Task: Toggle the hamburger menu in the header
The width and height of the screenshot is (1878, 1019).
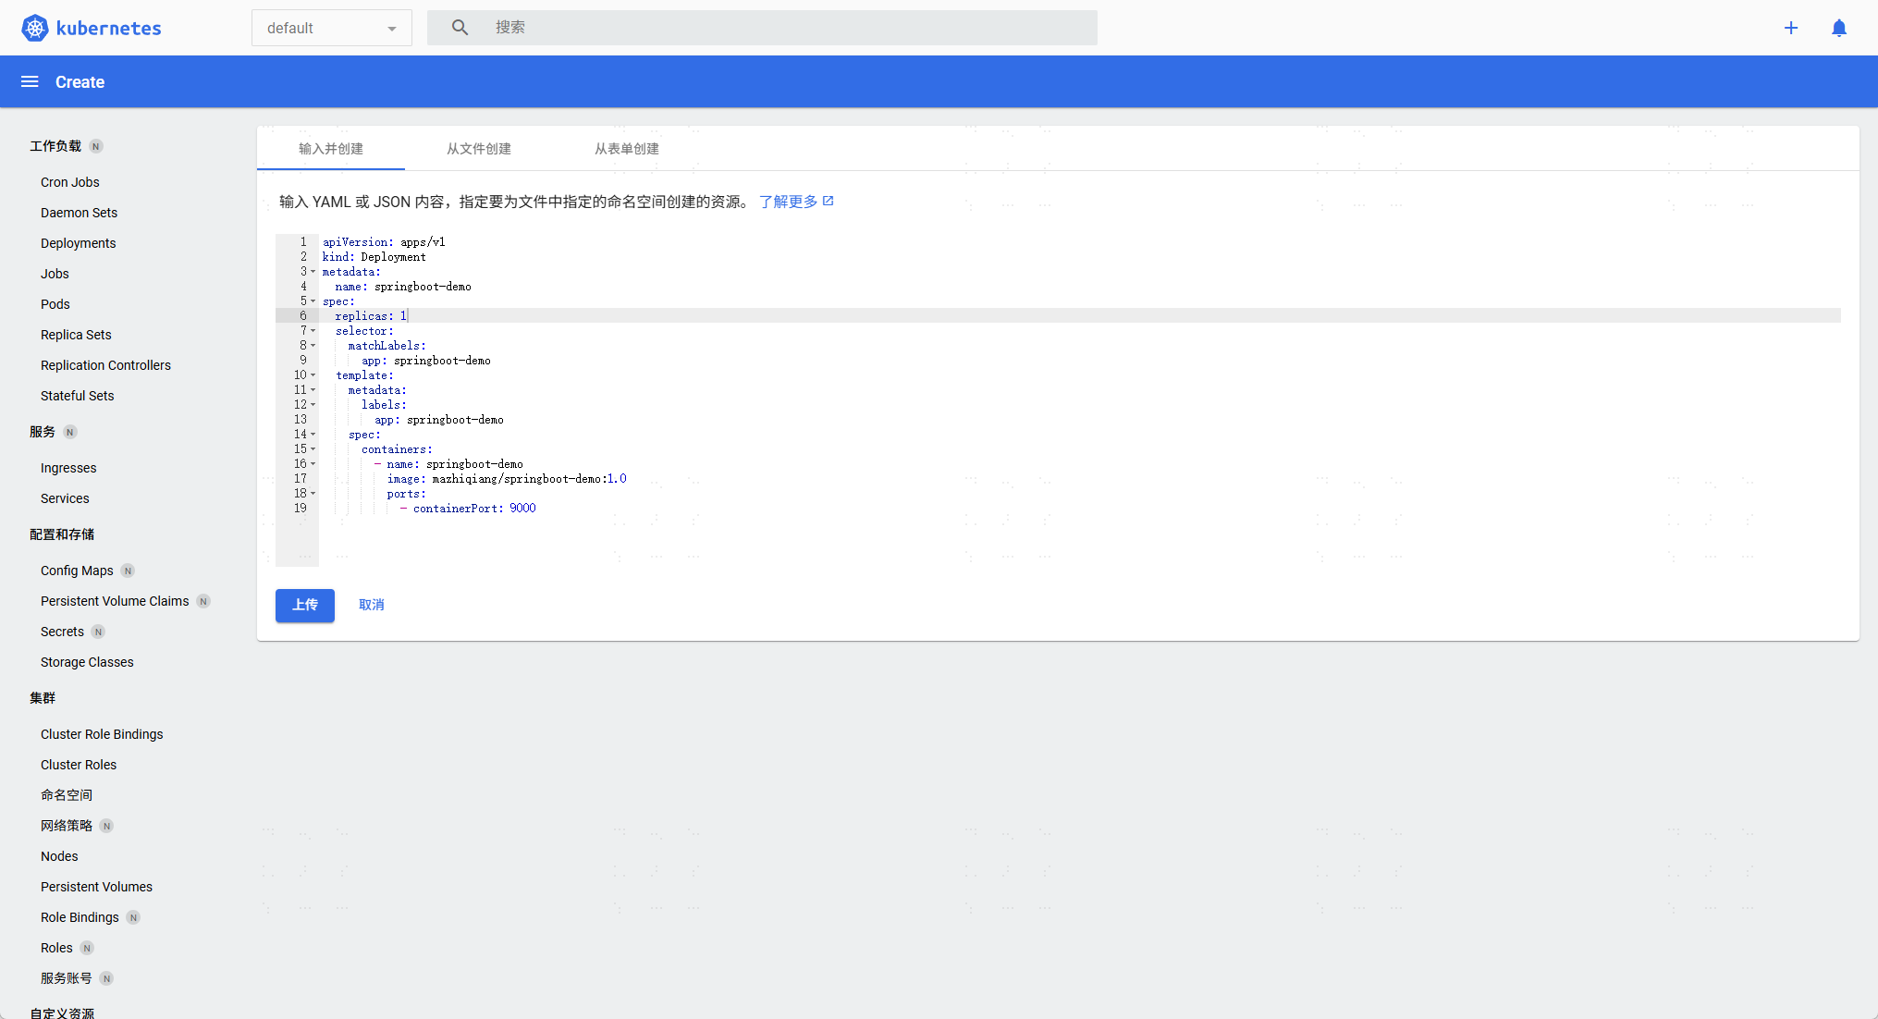Action: click(30, 81)
